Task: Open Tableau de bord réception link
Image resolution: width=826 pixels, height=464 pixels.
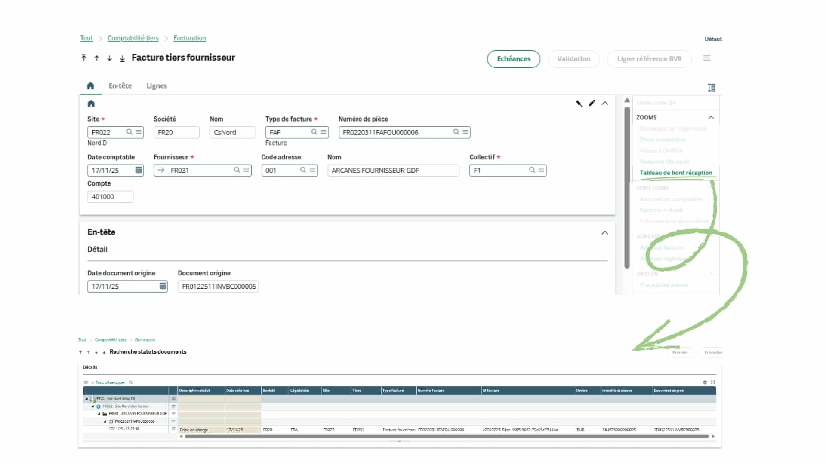Action: (x=675, y=173)
